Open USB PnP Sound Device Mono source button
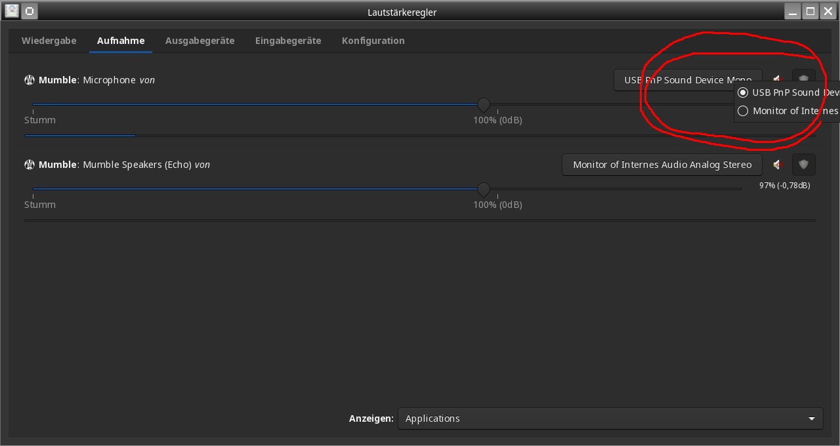The width and height of the screenshot is (840, 446). point(688,80)
